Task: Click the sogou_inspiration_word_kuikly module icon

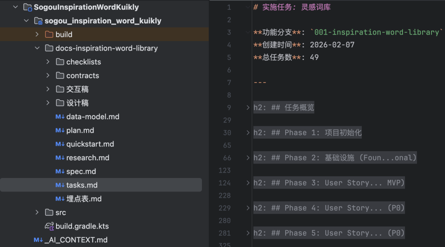Action: point(38,21)
